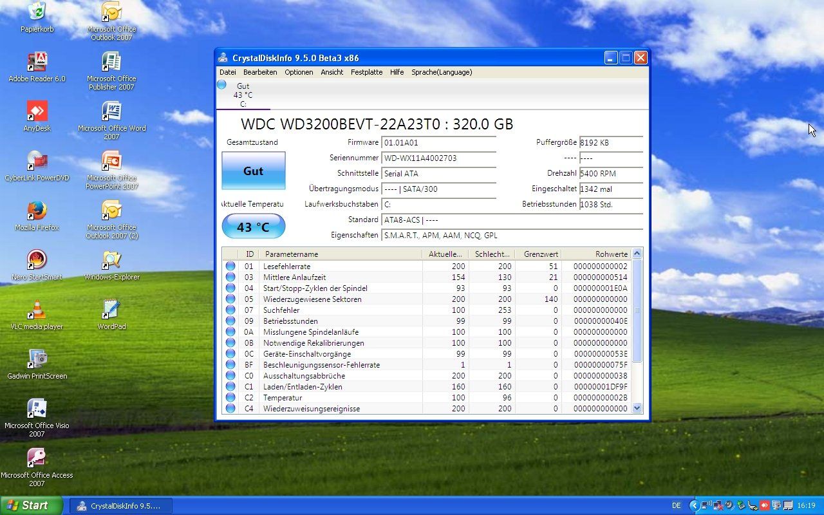
Task: Select the Outlook 2007 (2) desktop icon
Action: [x=111, y=220]
